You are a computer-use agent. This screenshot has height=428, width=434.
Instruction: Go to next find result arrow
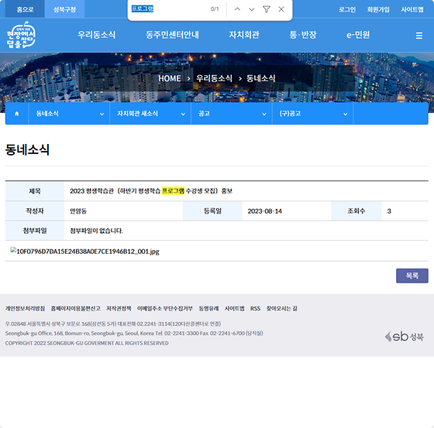(x=252, y=9)
